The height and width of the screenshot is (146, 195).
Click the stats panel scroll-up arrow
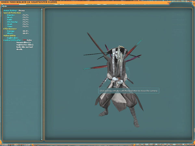click(42, 9)
